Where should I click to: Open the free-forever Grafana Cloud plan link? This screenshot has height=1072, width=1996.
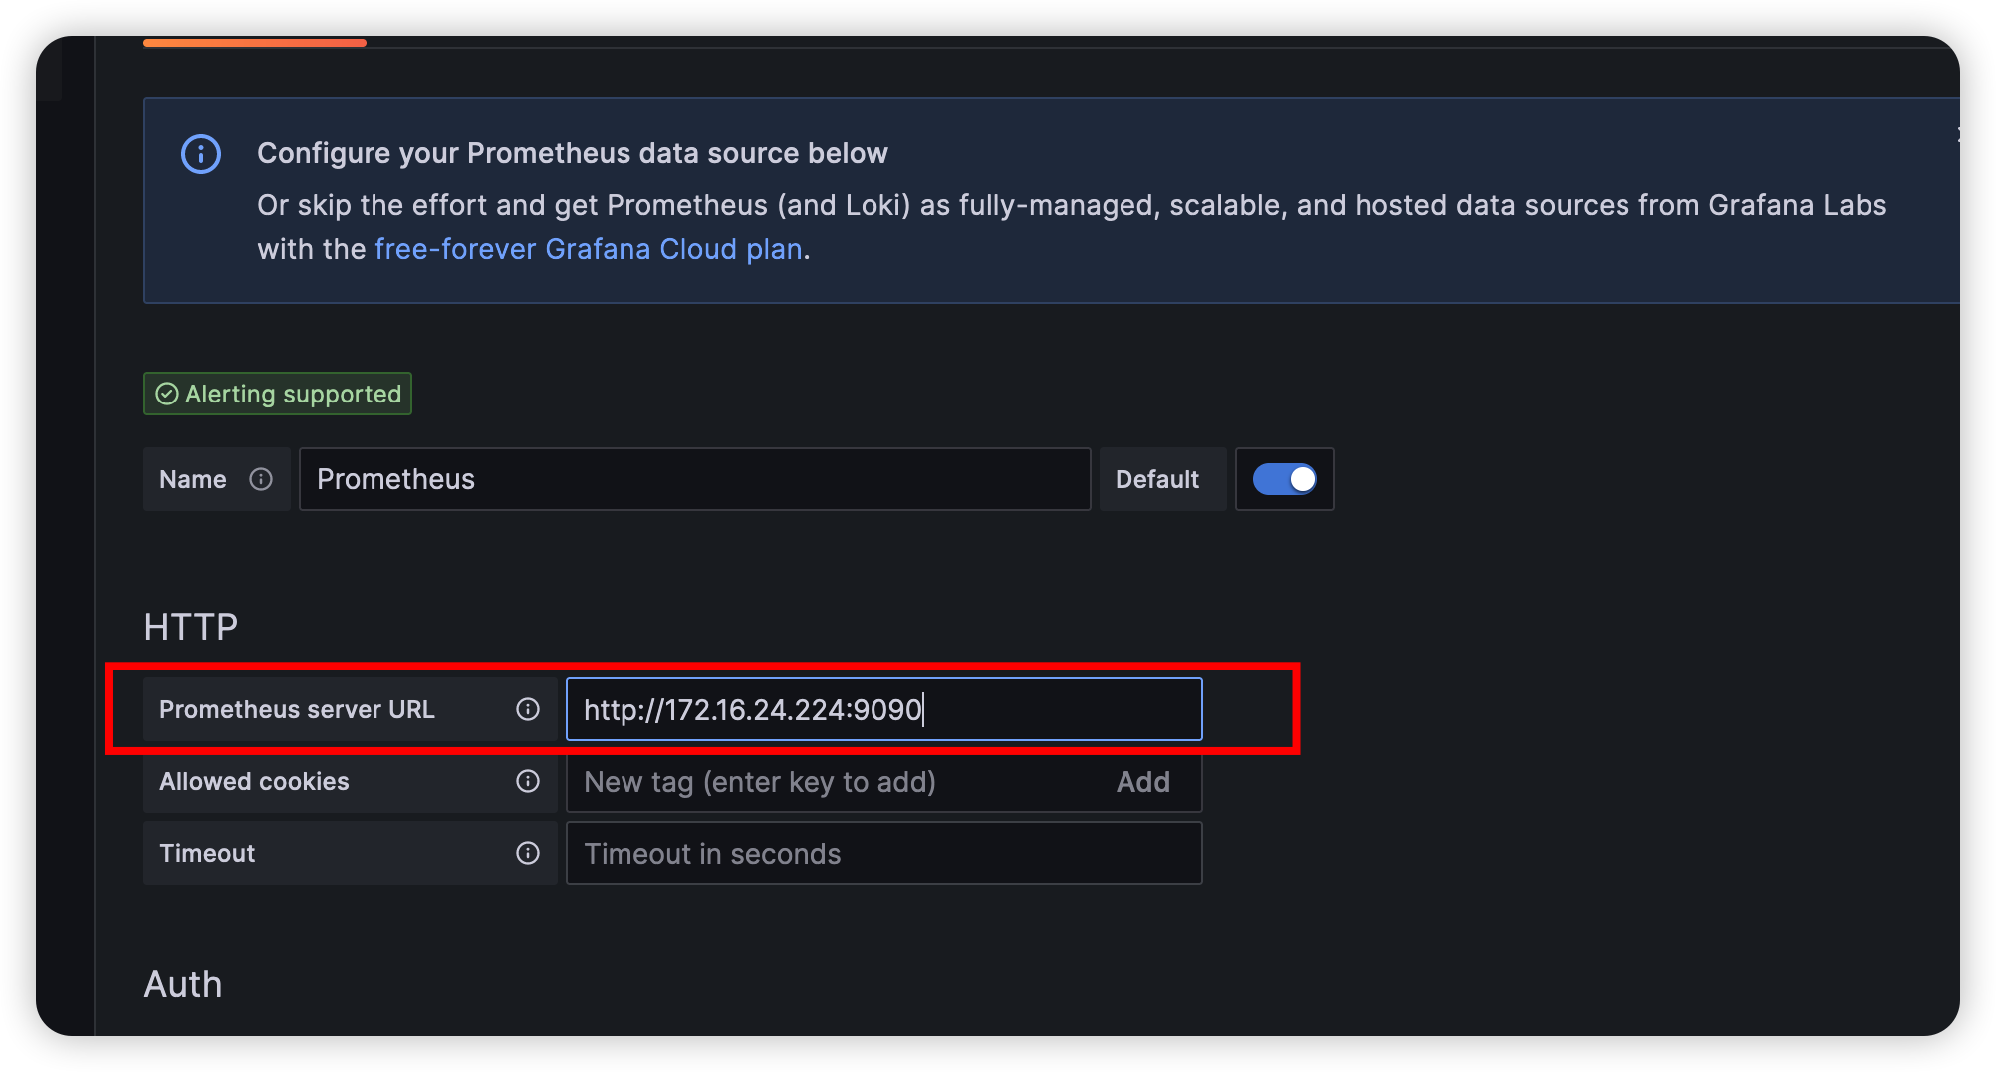click(x=589, y=249)
